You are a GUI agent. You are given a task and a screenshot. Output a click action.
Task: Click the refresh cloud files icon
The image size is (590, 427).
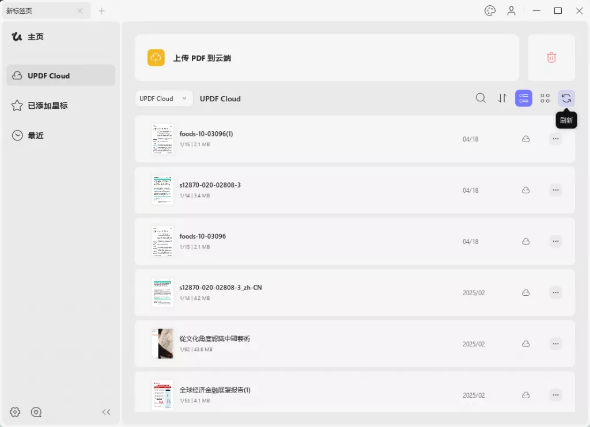click(566, 98)
